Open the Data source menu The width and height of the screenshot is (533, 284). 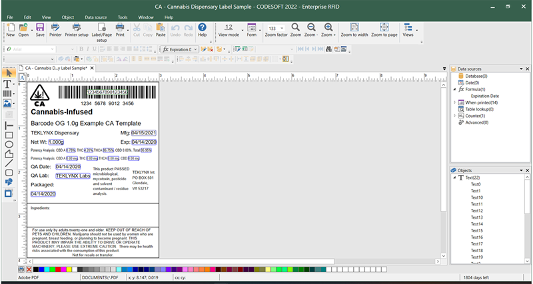pyautogui.click(x=96, y=17)
